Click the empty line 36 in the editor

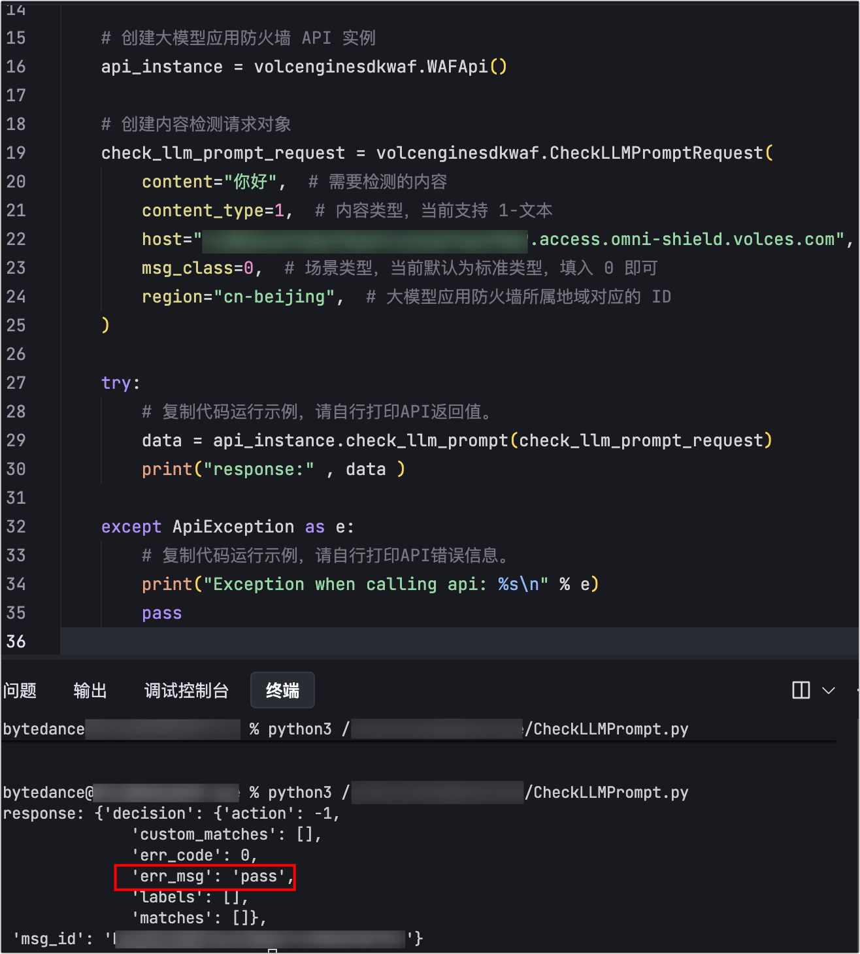tap(459, 642)
